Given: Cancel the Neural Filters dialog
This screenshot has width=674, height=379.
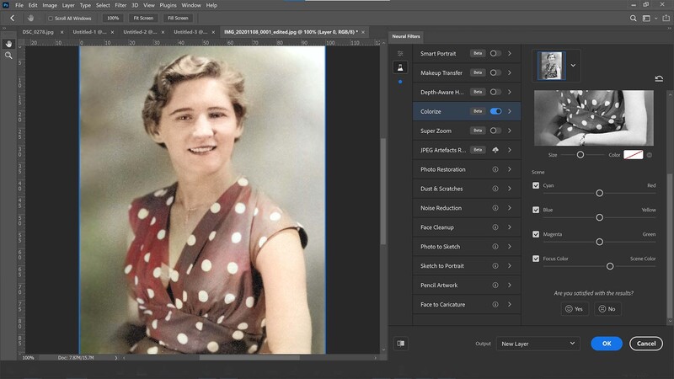Looking at the screenshot, I should [x=646, y=344].
